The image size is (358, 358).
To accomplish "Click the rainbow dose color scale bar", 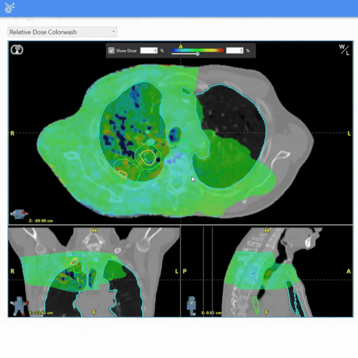I will [x=197, y=51].
